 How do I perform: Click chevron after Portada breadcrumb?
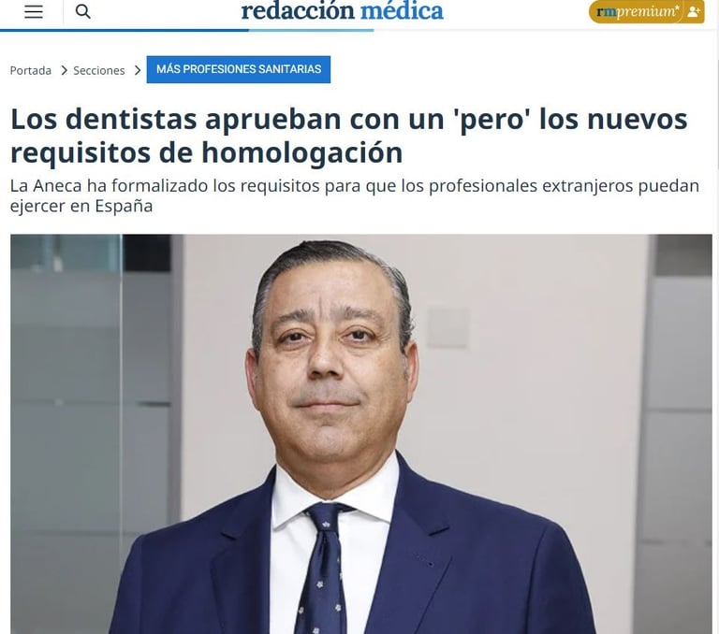click(x=65, y=70)
